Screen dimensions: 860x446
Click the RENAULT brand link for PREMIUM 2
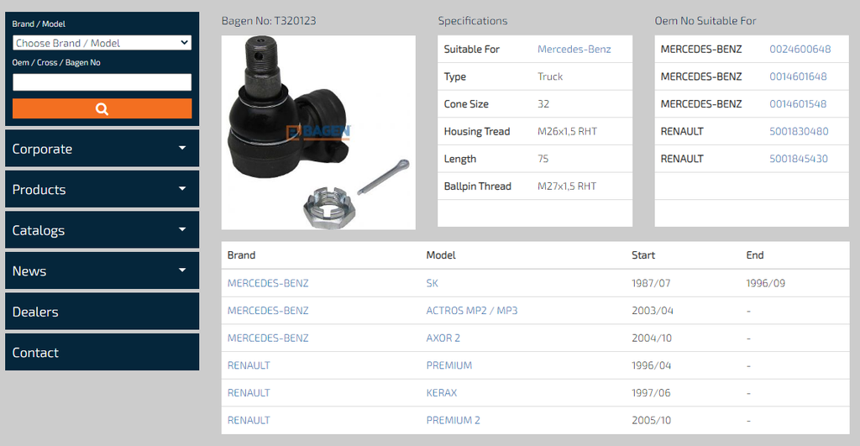click(249, 420)
